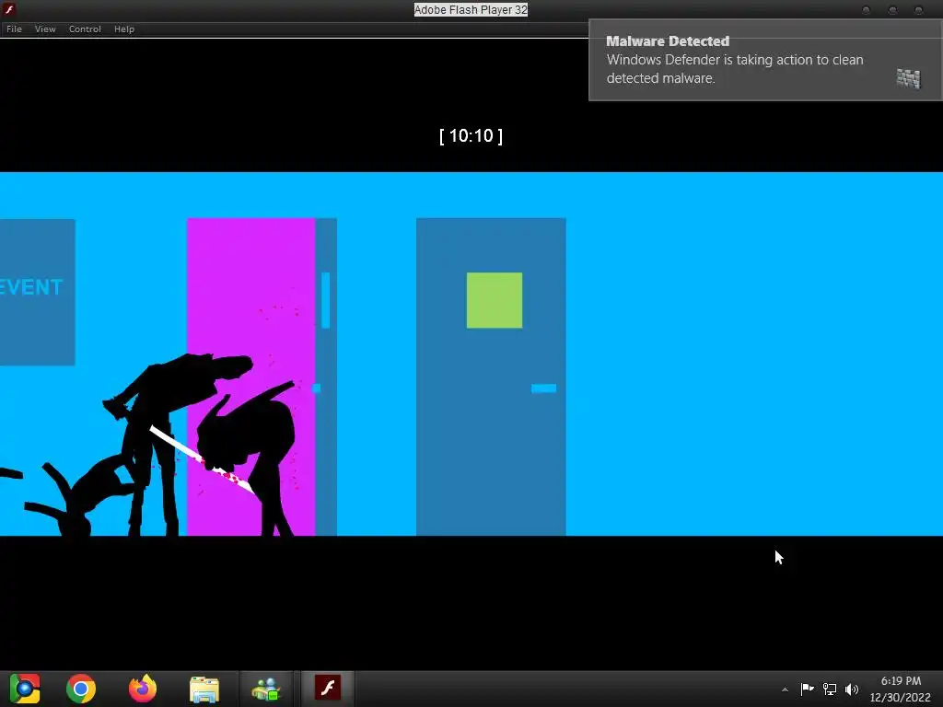Switch to Flash Player taskbar button

pos(327,688)
